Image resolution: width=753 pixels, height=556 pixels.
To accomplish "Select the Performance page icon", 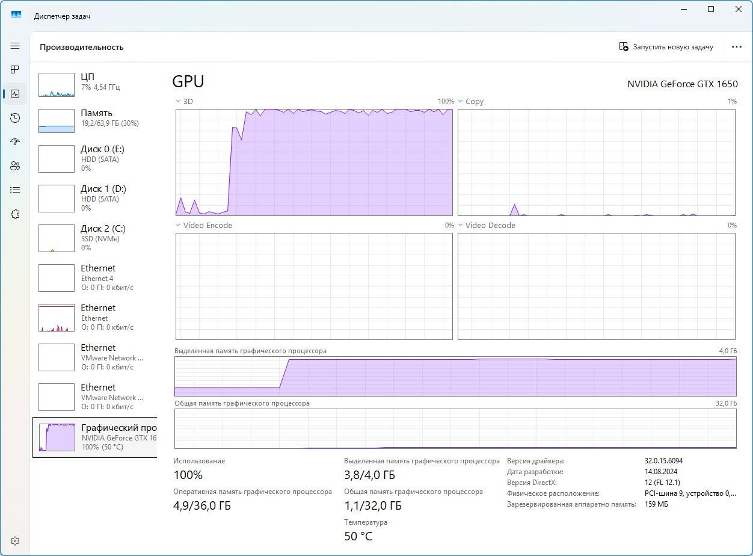I will pyautogui.click(x=15, y=94).
